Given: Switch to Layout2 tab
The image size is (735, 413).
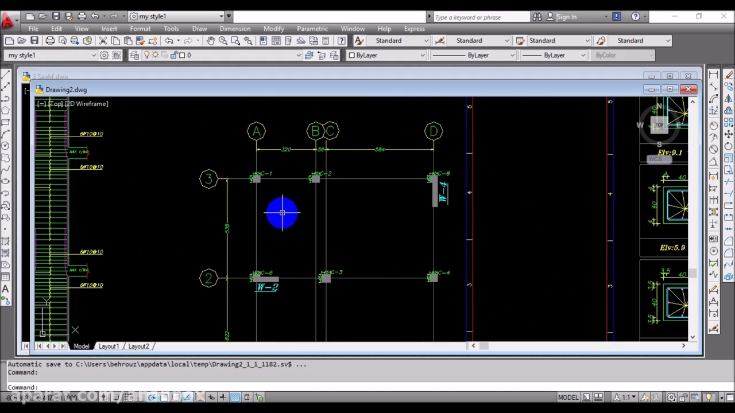Looking at the screenshot, I should click(x=138, y=346).
